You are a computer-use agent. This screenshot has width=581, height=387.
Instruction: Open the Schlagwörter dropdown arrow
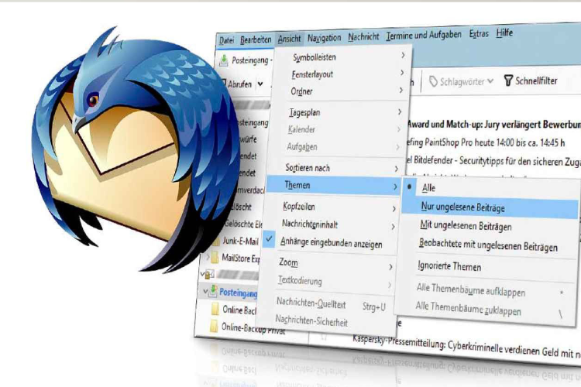490,80
